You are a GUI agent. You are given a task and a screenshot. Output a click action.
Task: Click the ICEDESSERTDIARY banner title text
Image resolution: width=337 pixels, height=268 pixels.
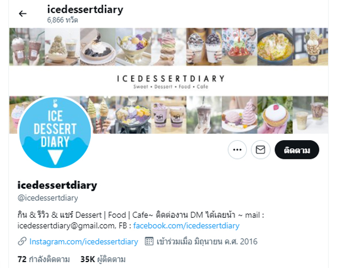pos(171,79)
